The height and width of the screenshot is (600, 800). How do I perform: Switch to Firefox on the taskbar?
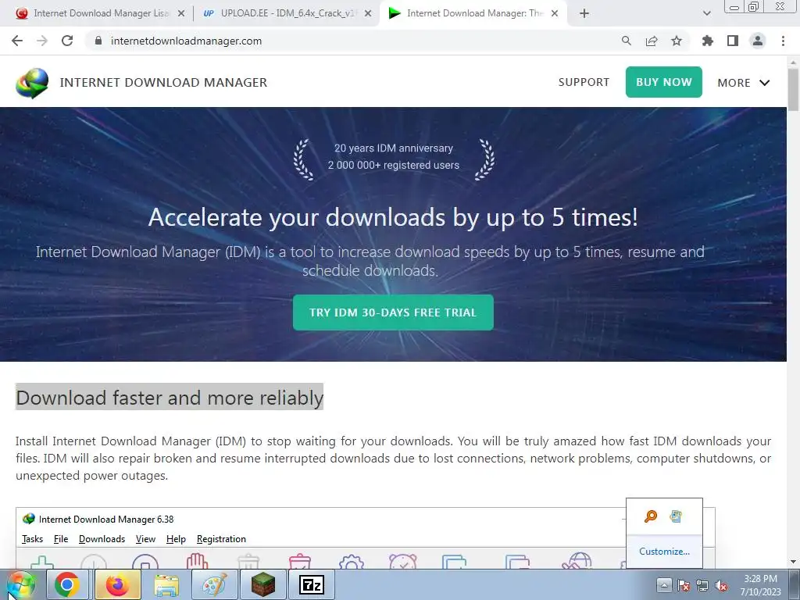pos(117,584)
